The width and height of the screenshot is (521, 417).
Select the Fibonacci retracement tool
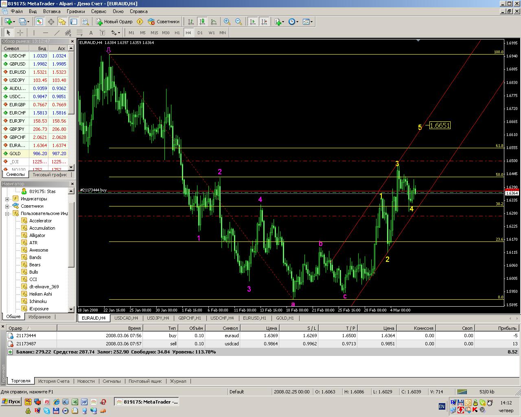tap(79, 33)
